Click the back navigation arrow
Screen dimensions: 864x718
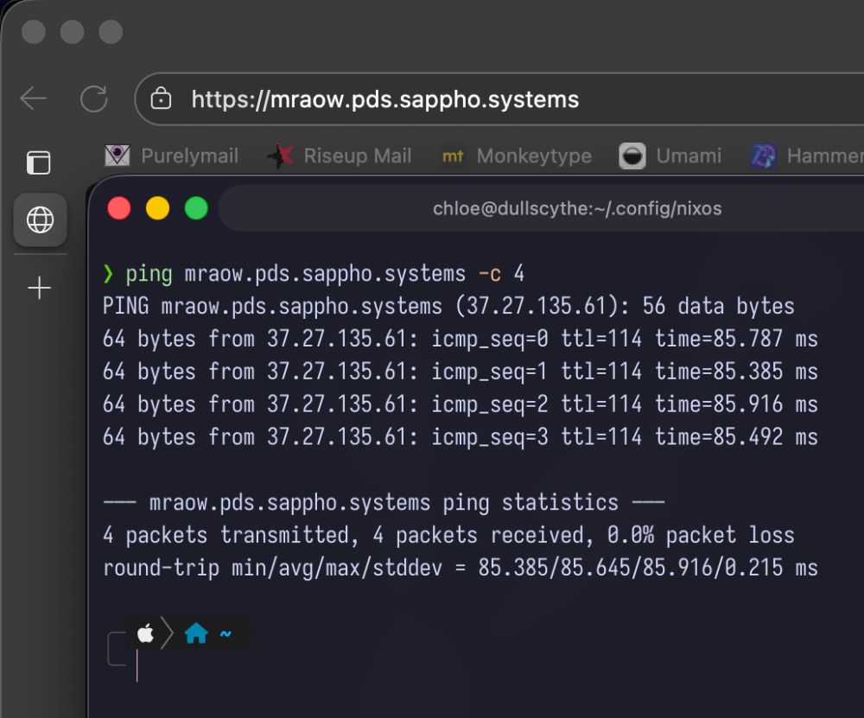pyautogui.click(x=33, y=98)
